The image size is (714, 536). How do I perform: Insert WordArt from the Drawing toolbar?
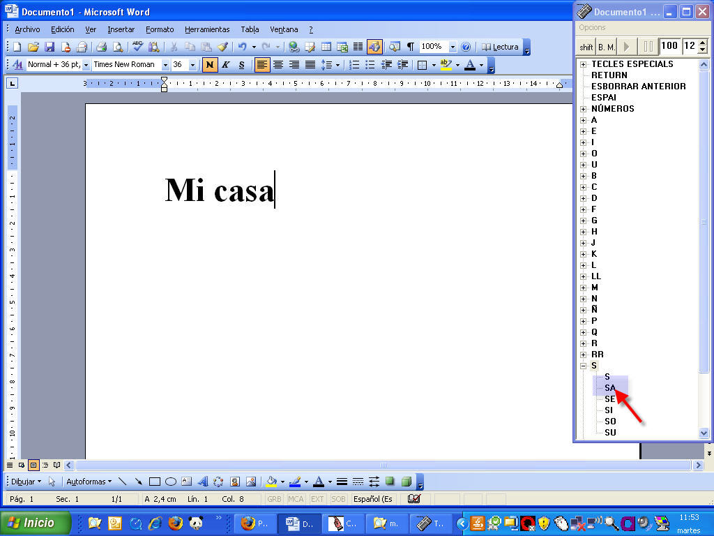[x=203, y=482]
